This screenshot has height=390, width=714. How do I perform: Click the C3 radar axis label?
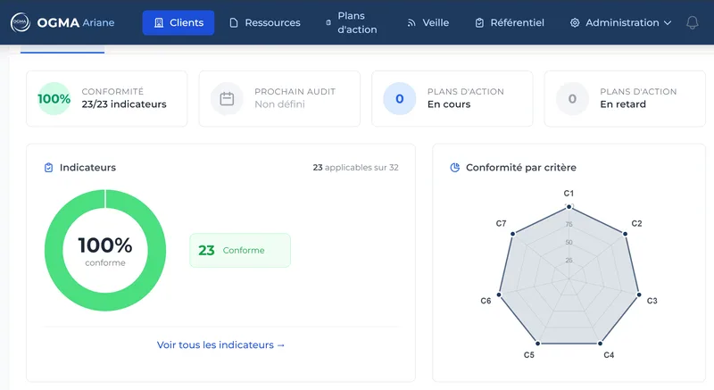coord(652,301)
